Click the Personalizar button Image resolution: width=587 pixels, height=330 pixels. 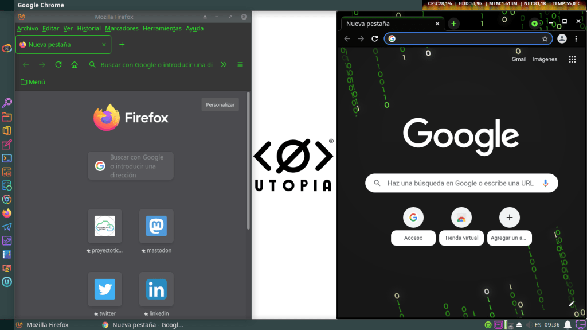click(x=220, y=105)
